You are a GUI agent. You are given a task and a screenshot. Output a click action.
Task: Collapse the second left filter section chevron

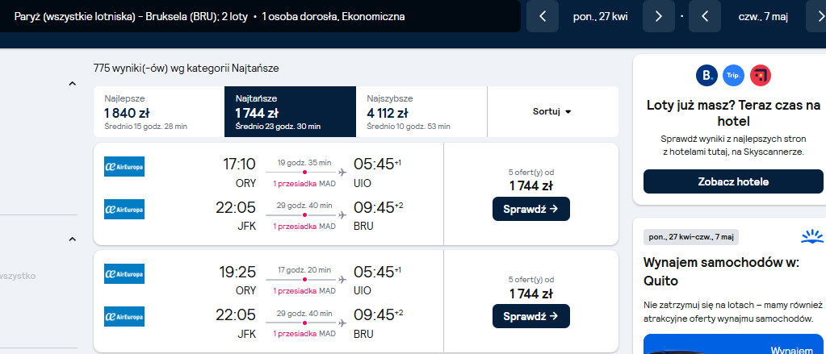(x=73, y=239)
